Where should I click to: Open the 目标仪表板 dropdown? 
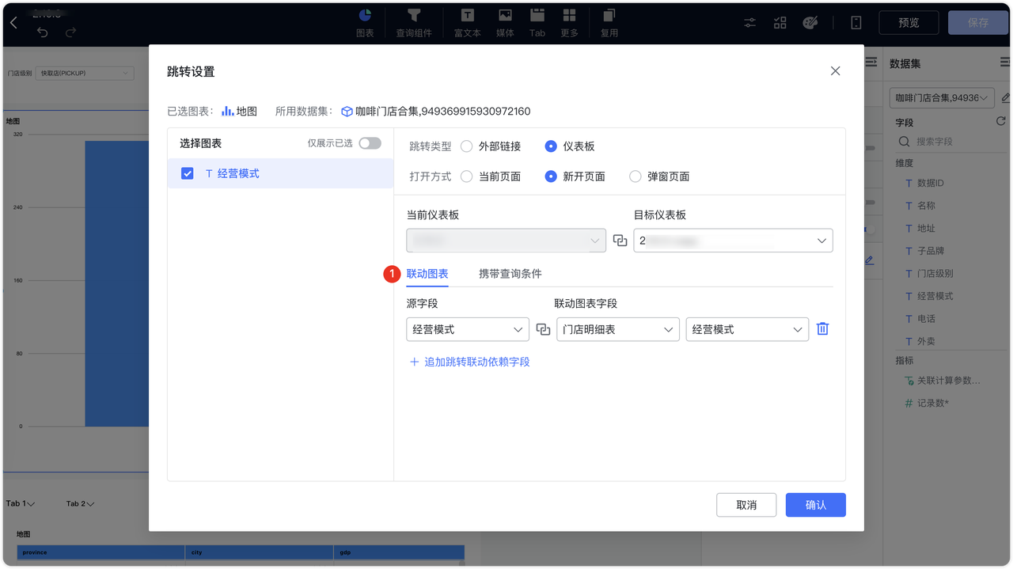point(732,241)
